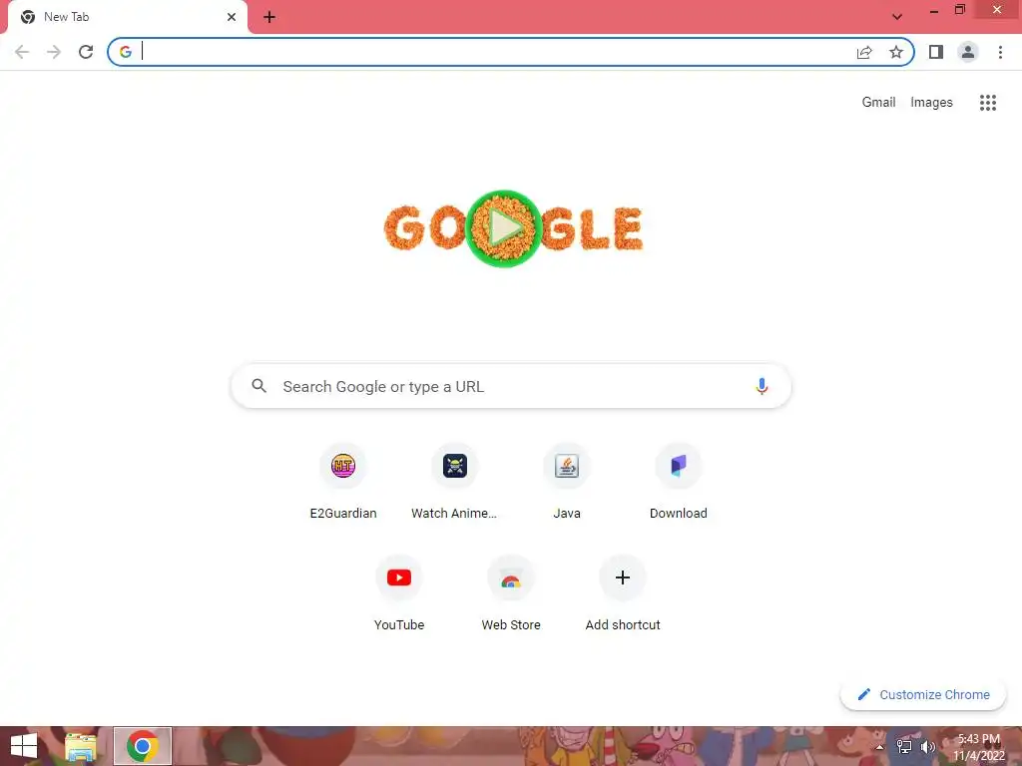
Task: Open the Java shortcut
Action: pos(567,482)
